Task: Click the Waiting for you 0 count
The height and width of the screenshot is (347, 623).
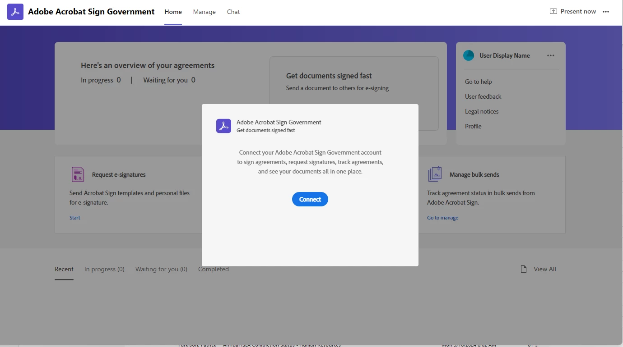Action: 169,80
